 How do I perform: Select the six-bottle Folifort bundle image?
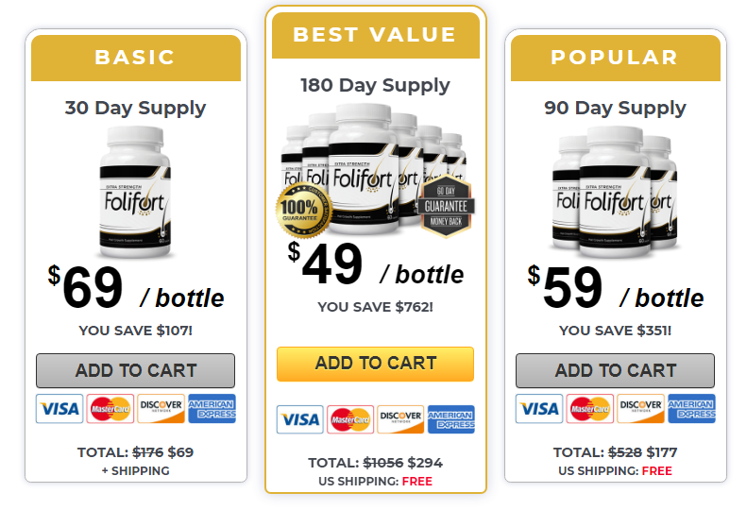(374, 170)
